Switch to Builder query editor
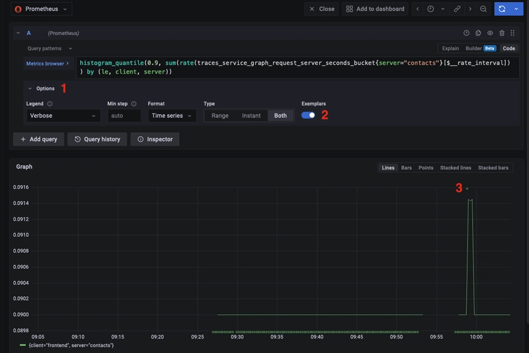 [473, 48]
